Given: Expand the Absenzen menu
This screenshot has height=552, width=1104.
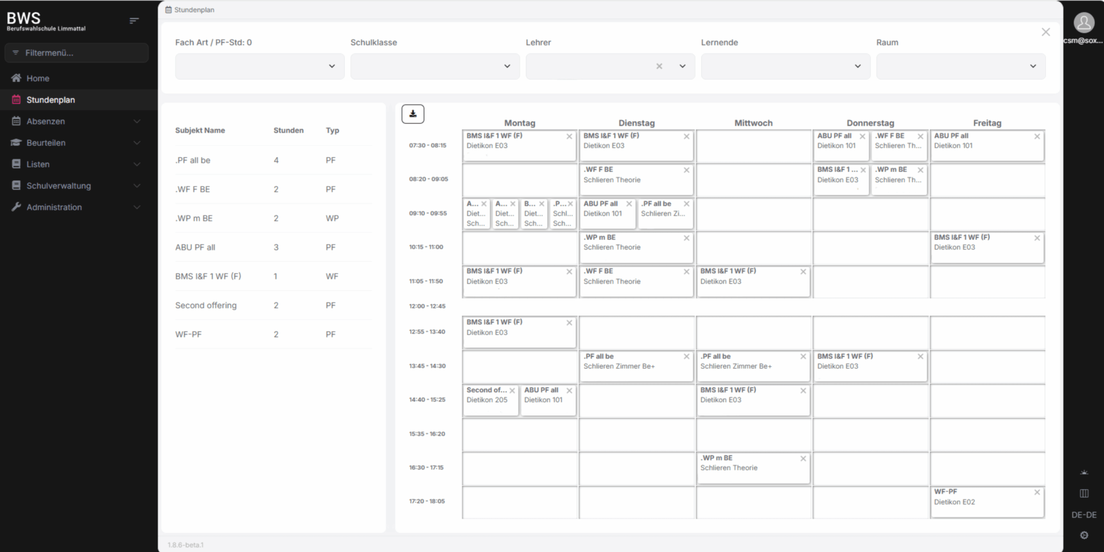Looking at the screenshot, I should pos(75,121).
